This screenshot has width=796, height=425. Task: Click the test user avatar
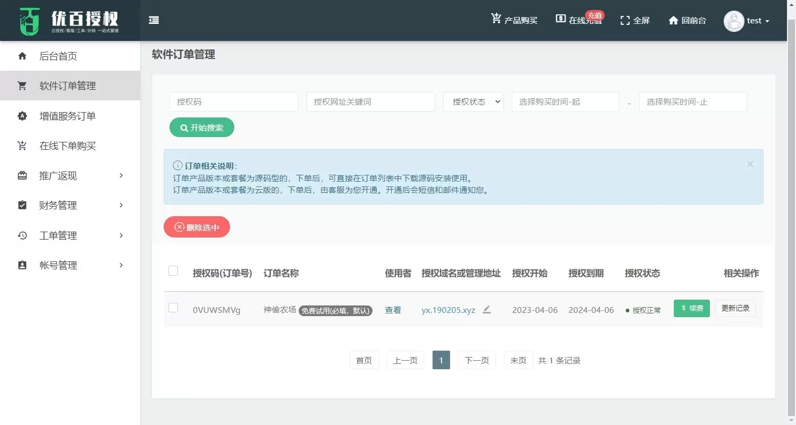pos(734,21)
